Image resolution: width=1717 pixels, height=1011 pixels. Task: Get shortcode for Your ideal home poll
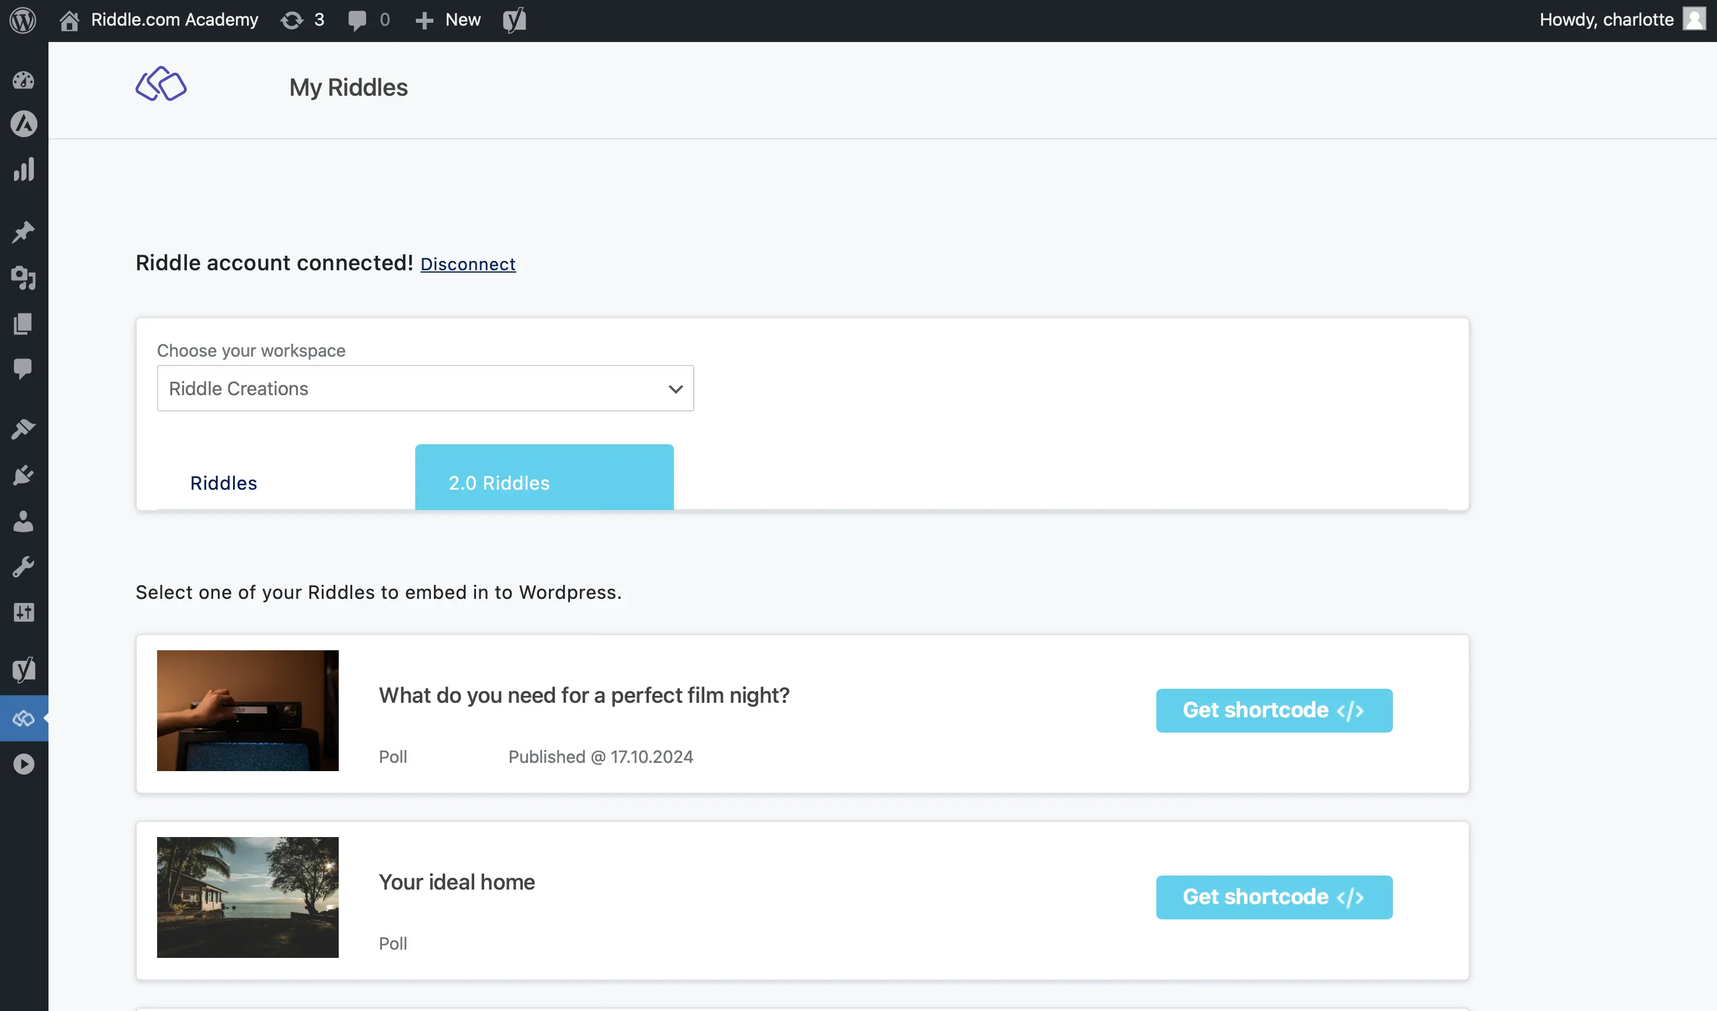[1275, 897]
